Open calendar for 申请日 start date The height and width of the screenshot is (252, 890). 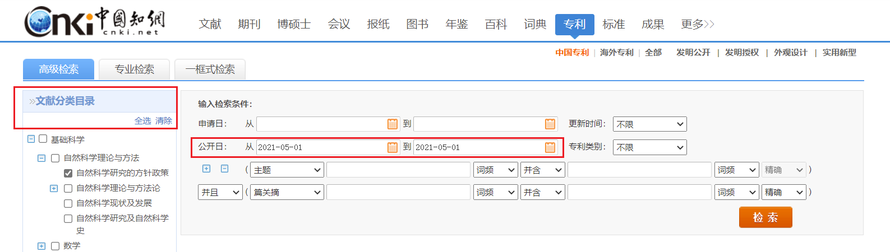(393, 124)
